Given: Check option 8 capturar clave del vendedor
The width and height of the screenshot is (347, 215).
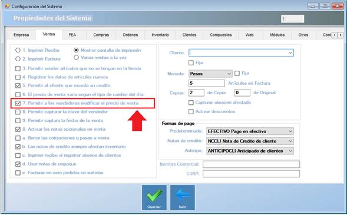Looking at the screenshot, I should 18,112.
